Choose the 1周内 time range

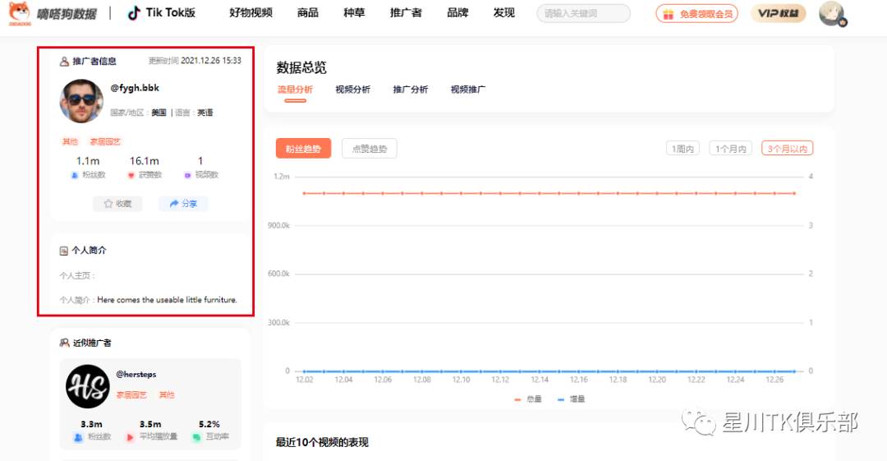682,149
